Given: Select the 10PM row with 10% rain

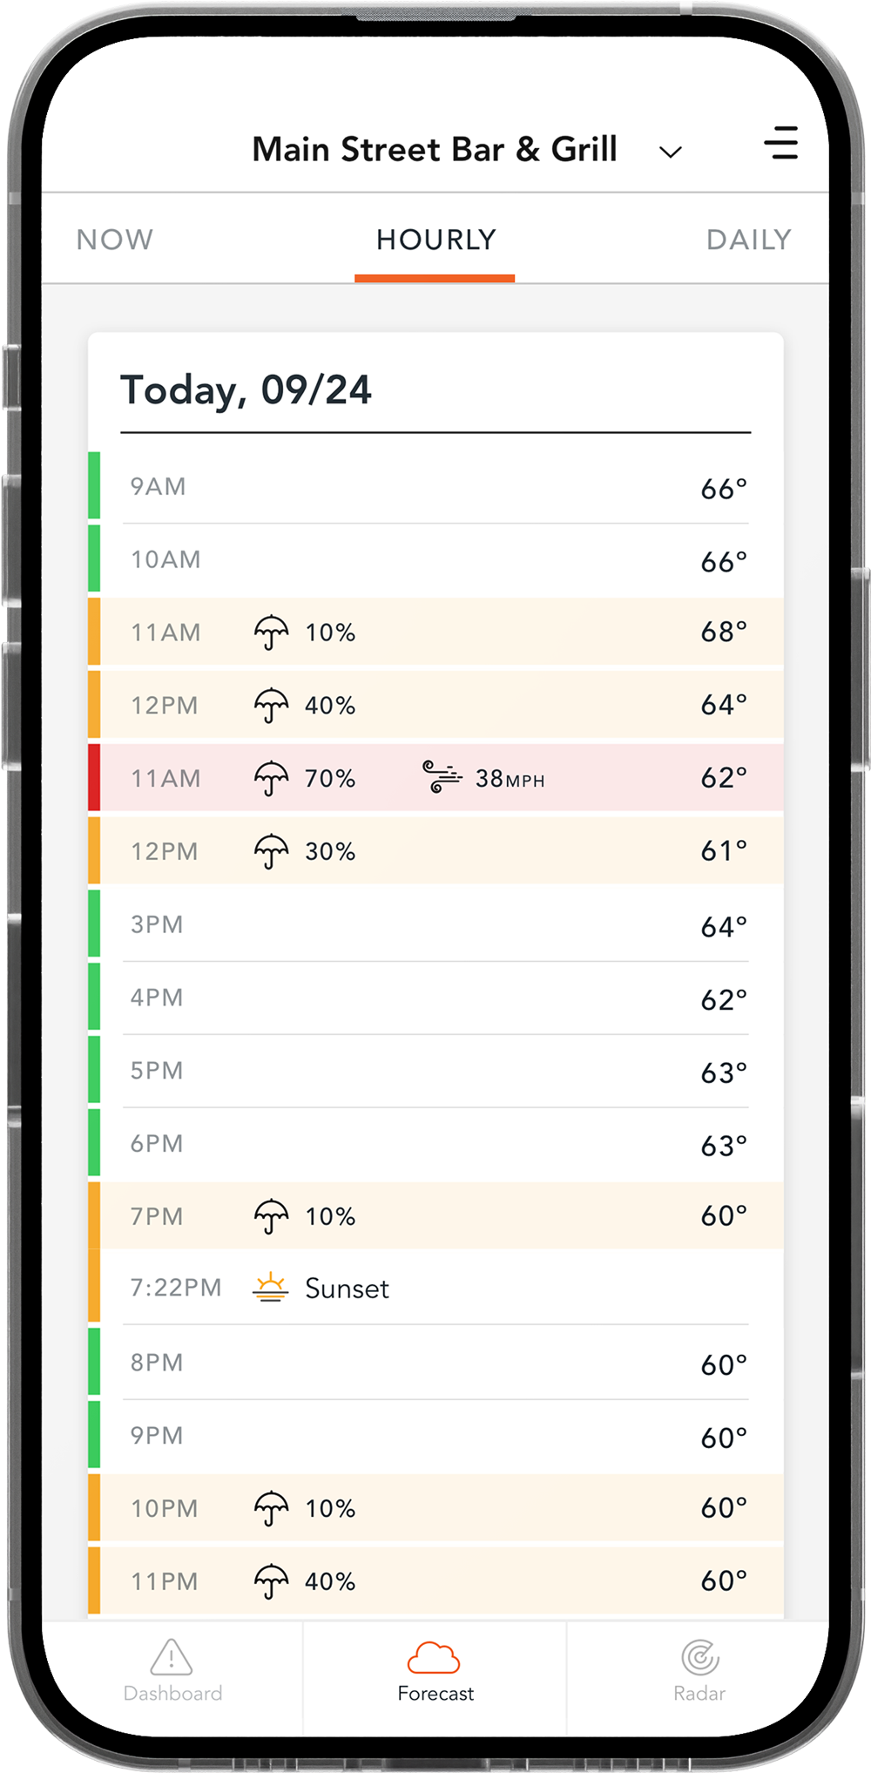Looking at the screenshot, I should pyautogui.click(x=435, y=1508).
